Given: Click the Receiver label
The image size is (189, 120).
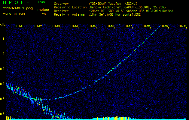Looking at the screenshot, I should (x=61, y=11).
